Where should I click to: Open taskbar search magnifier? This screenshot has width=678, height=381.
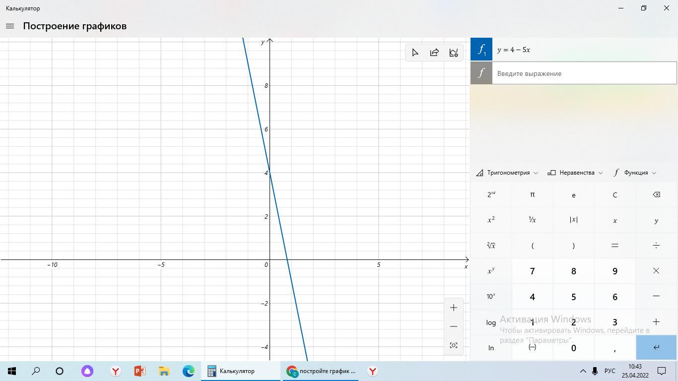[x=36, y=371]
